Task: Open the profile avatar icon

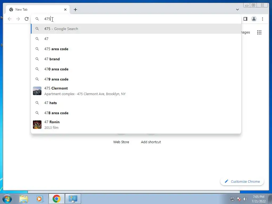Action: [x=254, y=19]
